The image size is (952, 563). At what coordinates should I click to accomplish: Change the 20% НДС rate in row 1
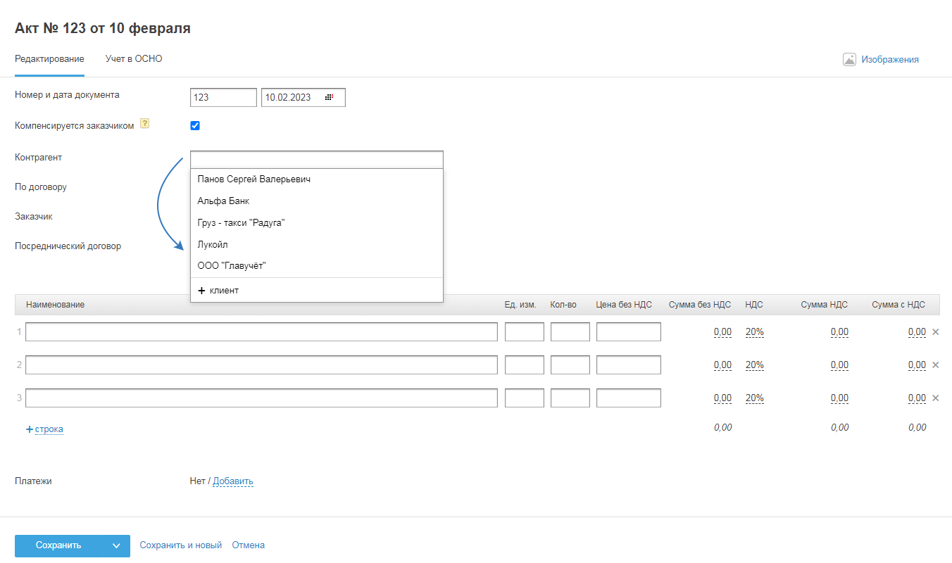(754, 332)
